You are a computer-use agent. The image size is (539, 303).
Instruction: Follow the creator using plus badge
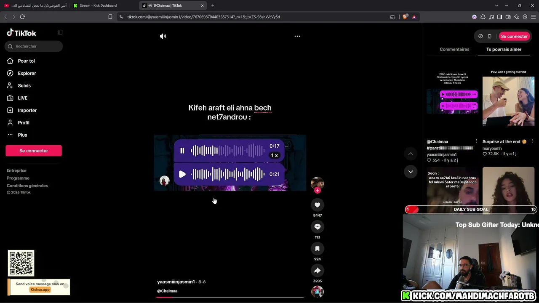tap(318, 190)
